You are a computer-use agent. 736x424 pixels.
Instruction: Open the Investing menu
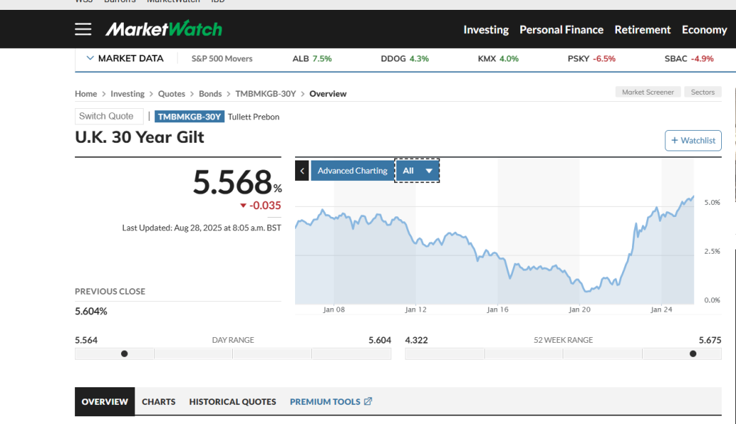[485, 30]
